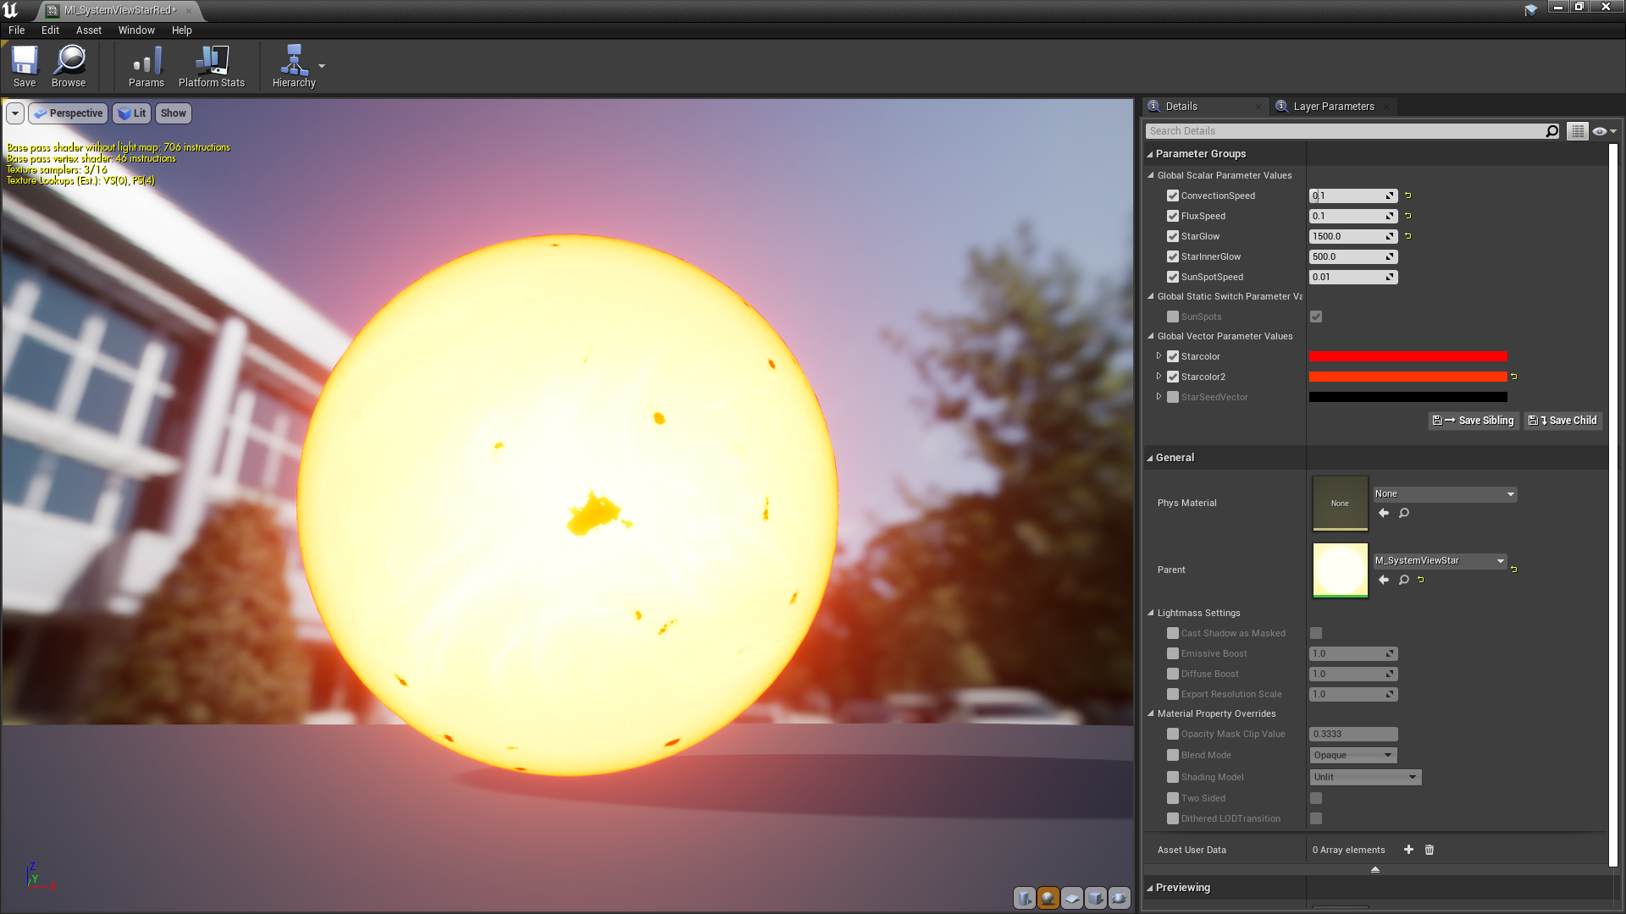Click the Save Sibling button

pyautogui.click(x=1473, y=421)
